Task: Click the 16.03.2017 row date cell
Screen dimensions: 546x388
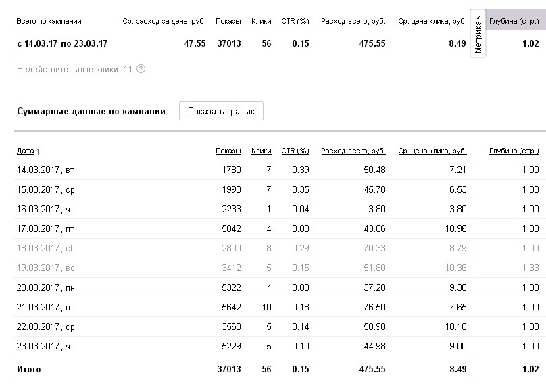Action: click(x=46, y=210)
